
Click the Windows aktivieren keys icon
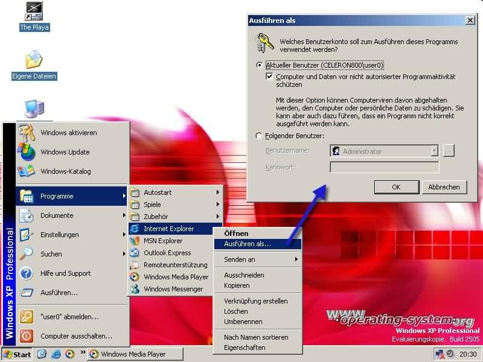[27, 133]
